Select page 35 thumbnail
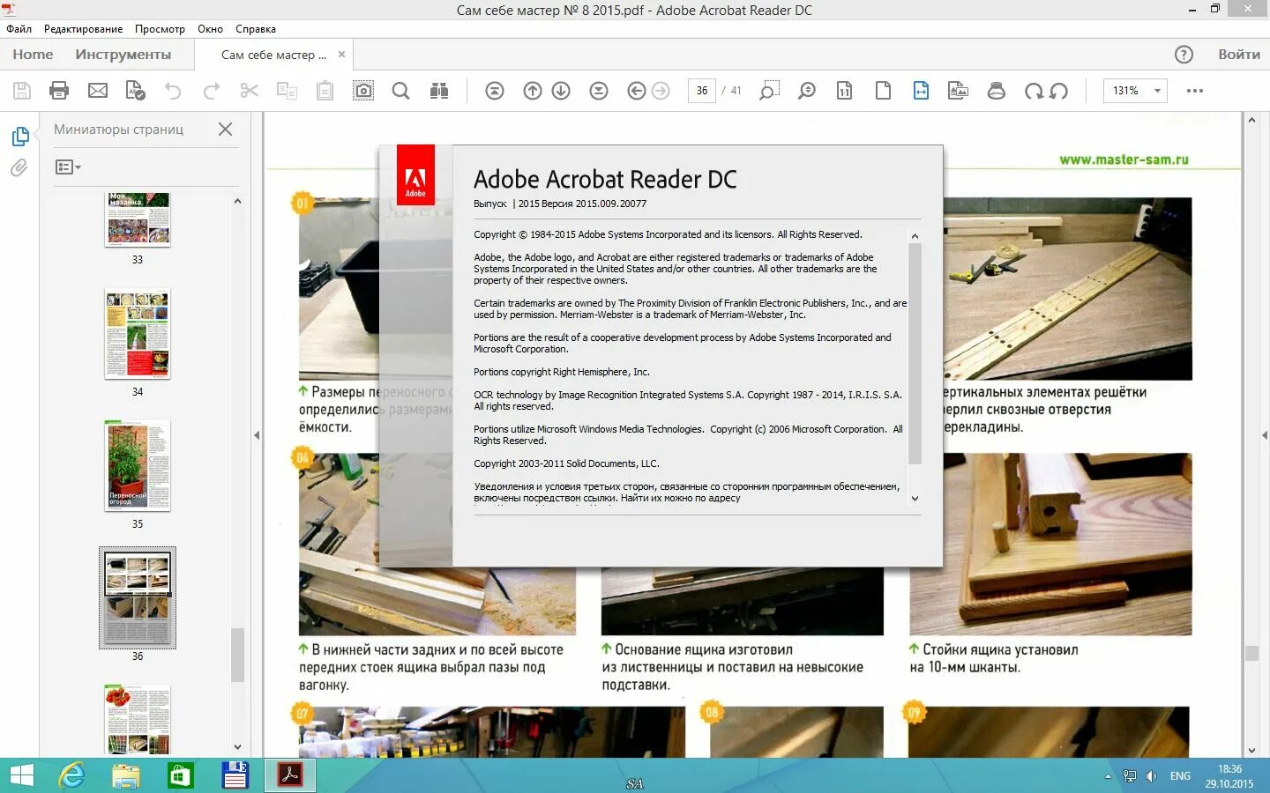The width and height of the screenshot is (1270, 793). pos(138,466)
